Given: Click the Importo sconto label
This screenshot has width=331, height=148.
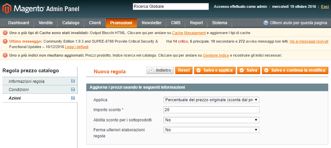Looking at the screenshot, I should click(108, 110).
